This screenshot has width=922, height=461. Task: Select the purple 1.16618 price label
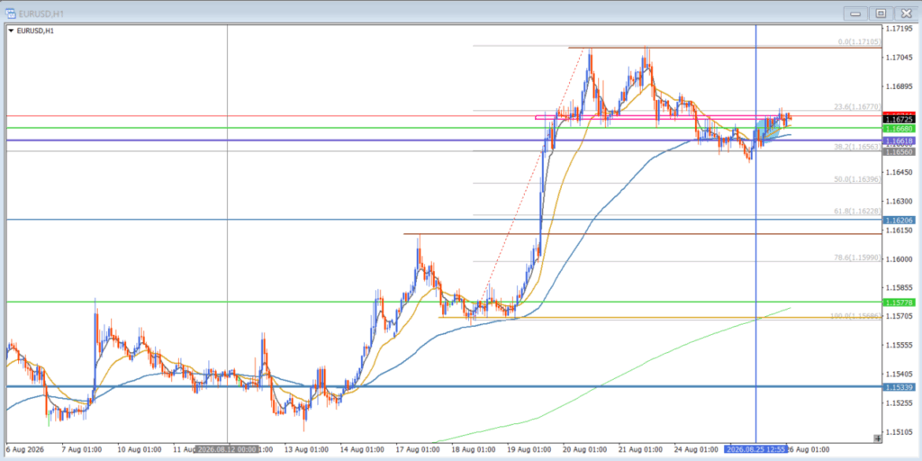(899, 141)
